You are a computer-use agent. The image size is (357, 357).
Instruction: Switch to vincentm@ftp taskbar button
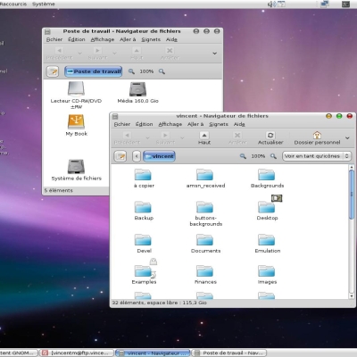[x=77, y=353]
